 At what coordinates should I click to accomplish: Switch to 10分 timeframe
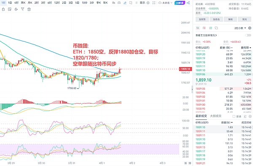click(85, 3)
